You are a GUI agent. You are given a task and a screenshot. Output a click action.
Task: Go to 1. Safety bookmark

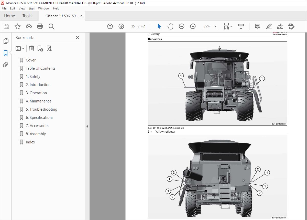[x=33, y=77]
